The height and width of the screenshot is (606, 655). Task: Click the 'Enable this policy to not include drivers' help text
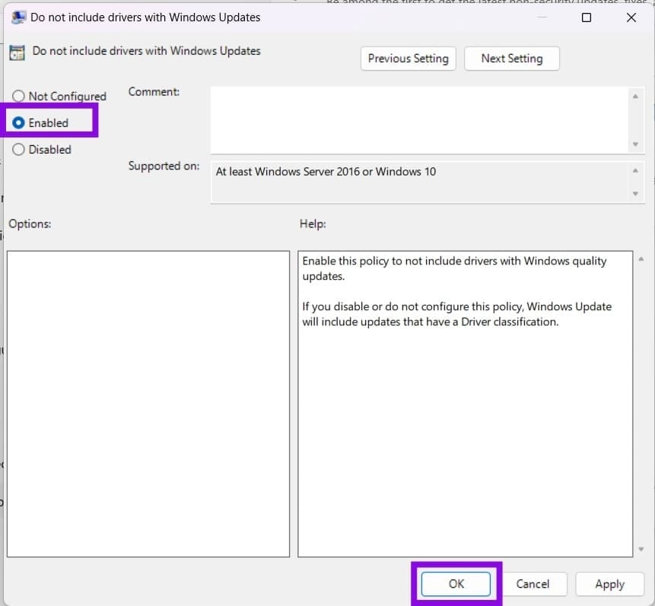[454, 268]
